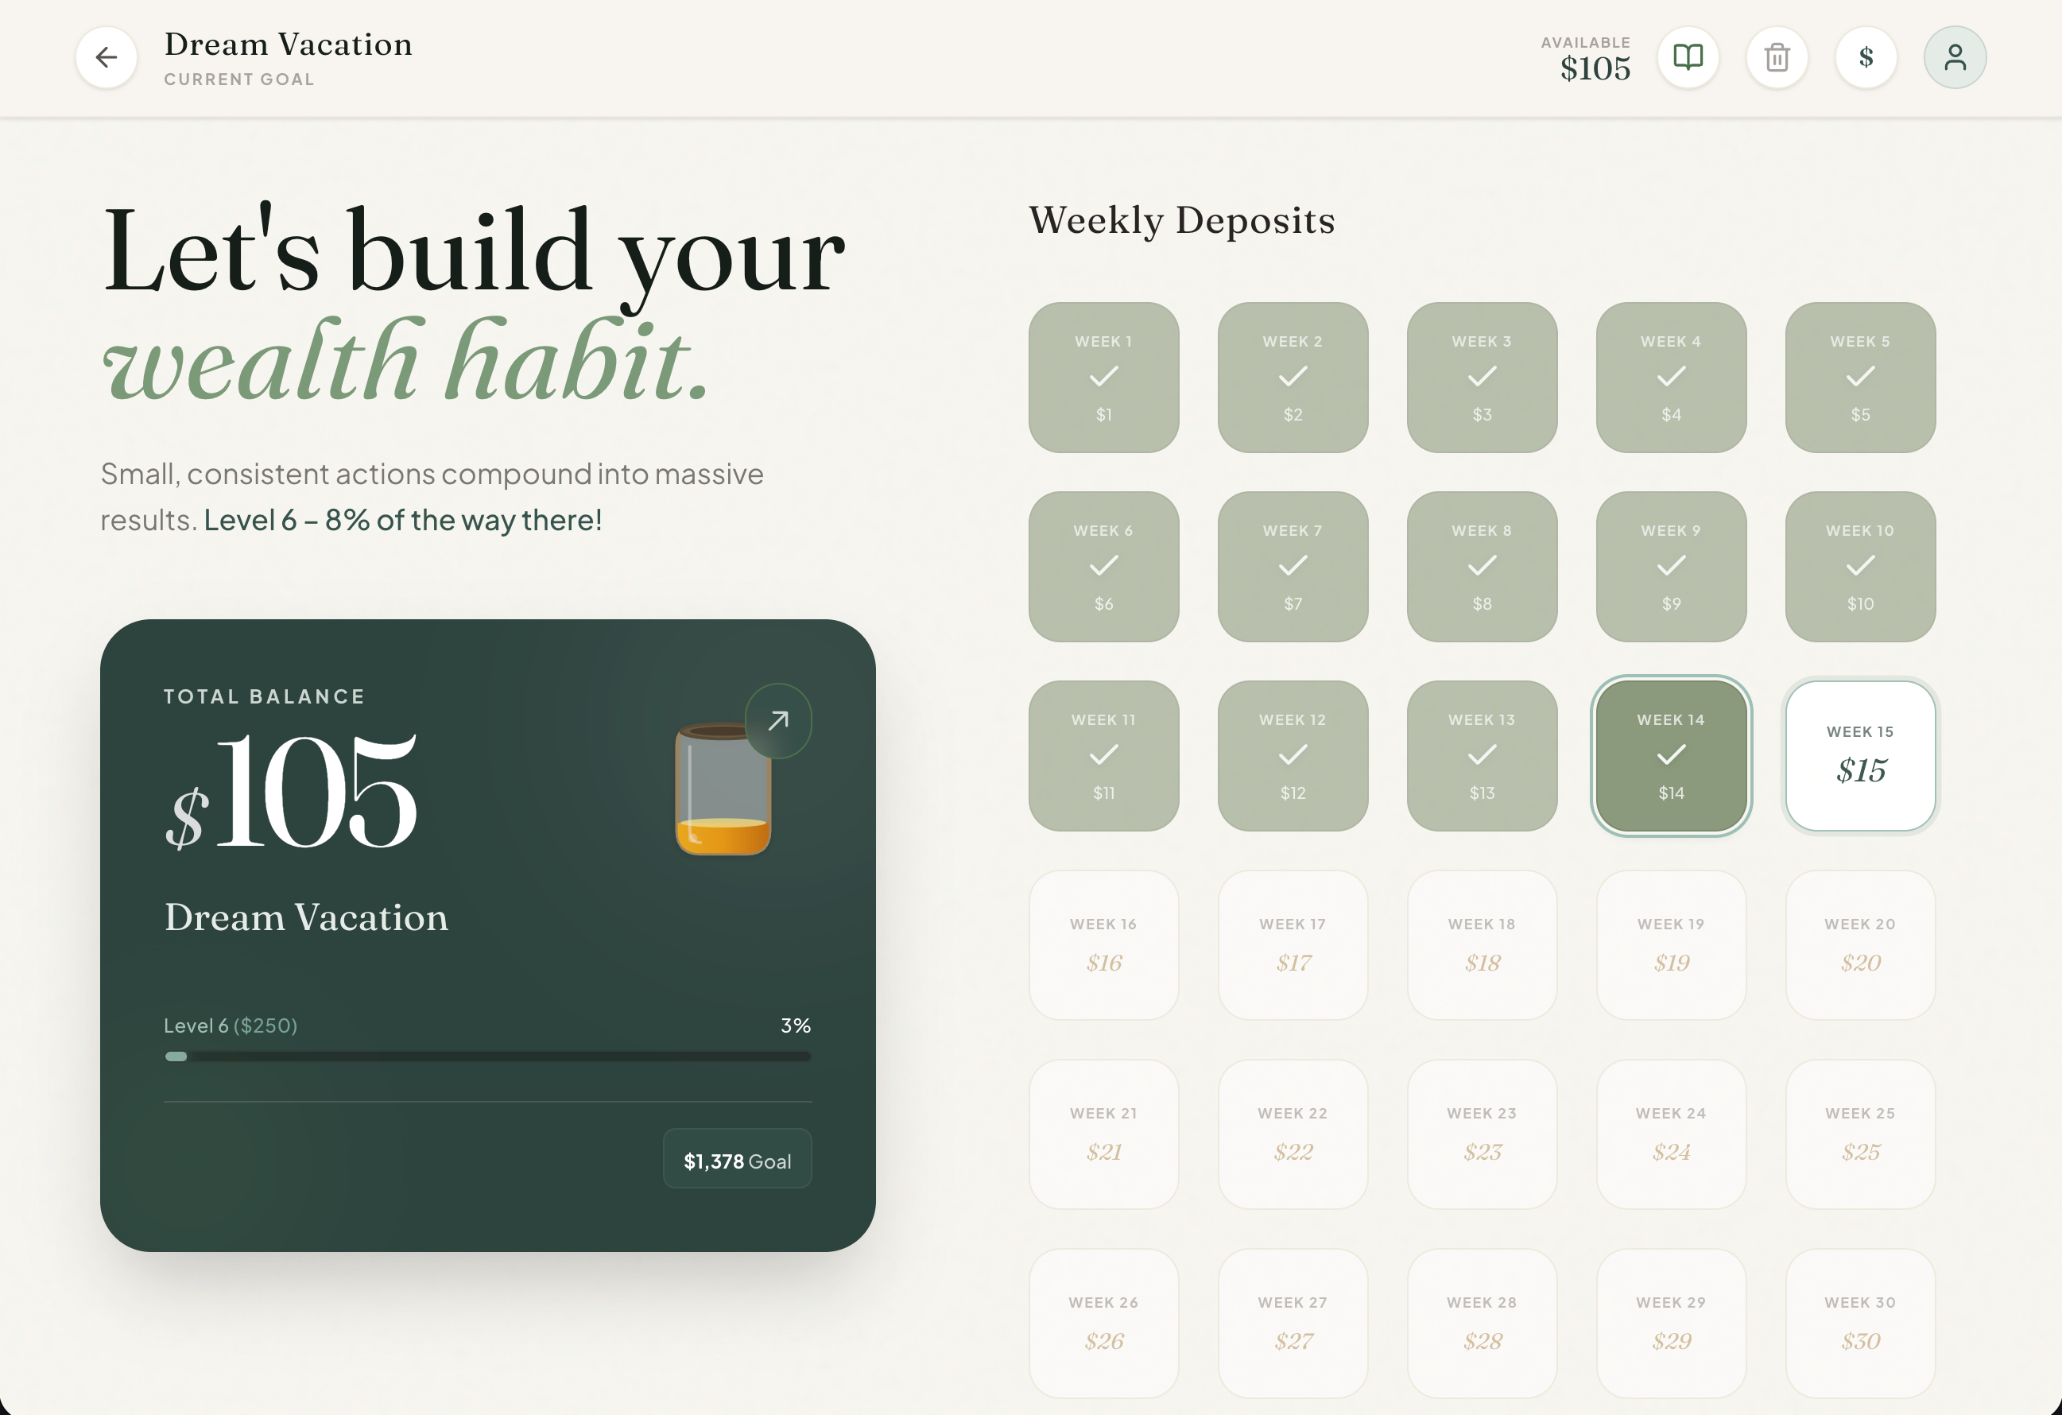Click the Level 6 progress bar
This screenshot has height=1415, width=2062.
[x=488, y=1056]
